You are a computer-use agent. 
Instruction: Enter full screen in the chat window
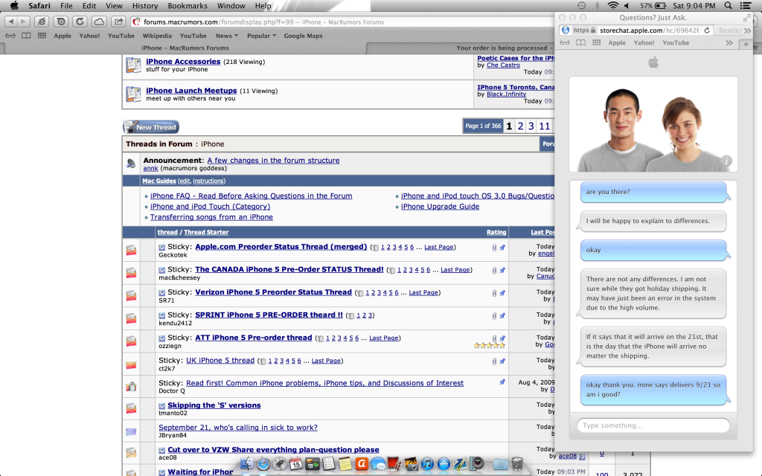(x=746, y=18)
